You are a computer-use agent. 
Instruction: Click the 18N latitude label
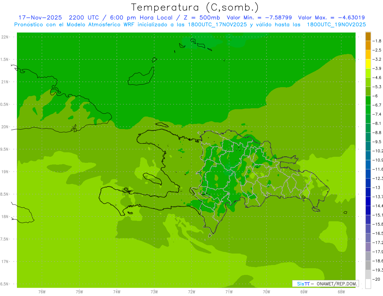click(5, 216)
